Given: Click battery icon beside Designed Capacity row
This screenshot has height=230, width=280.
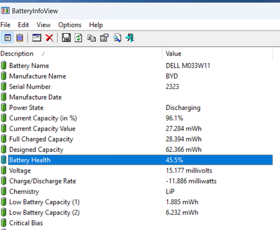Looking at the screenshot, I should [x=4, y=149].
